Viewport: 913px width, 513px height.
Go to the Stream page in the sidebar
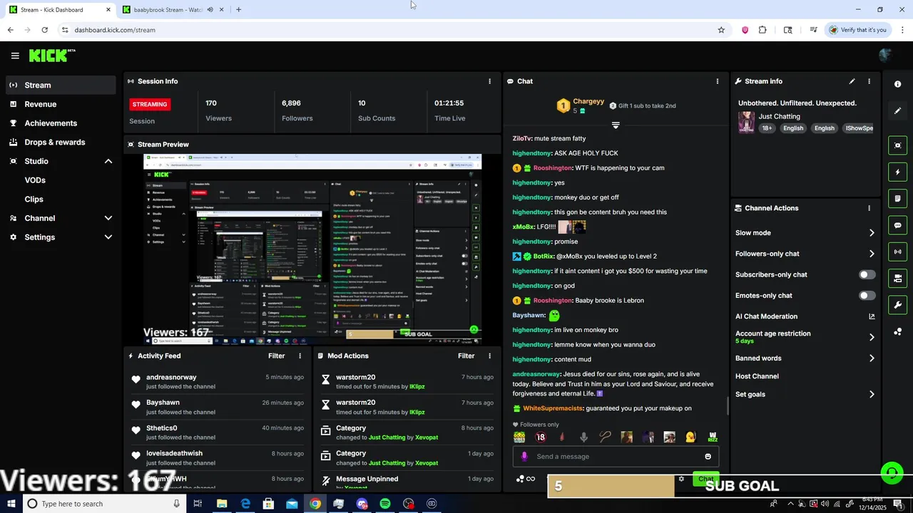61,85
